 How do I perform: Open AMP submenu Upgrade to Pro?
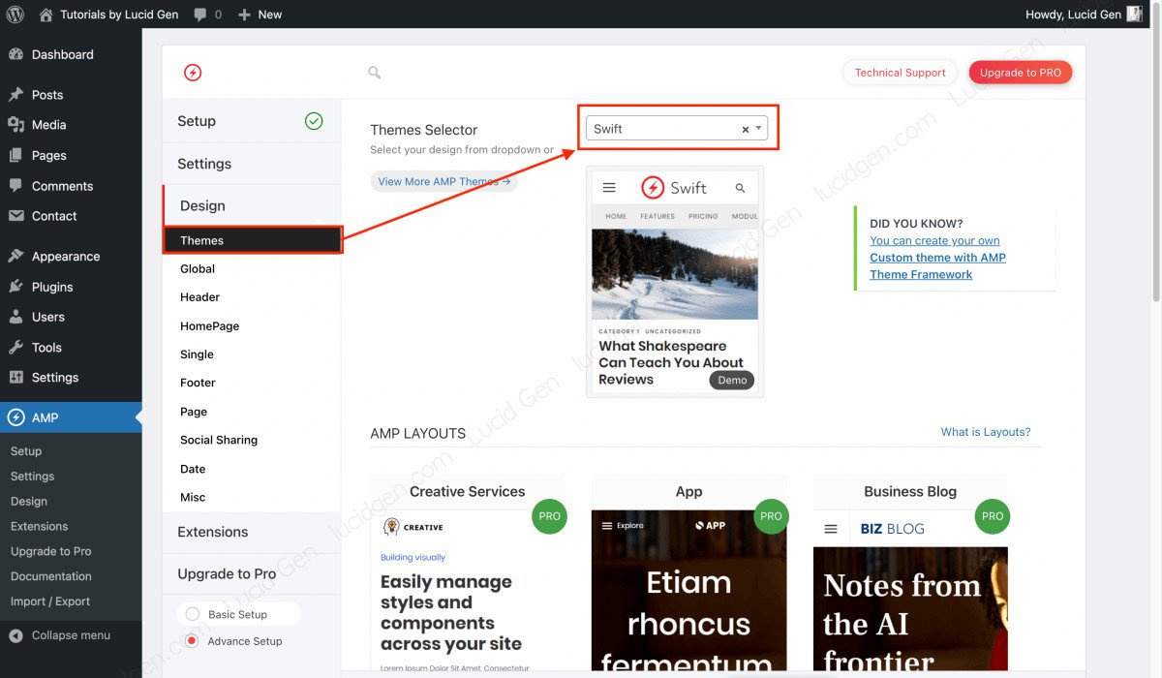51,551
